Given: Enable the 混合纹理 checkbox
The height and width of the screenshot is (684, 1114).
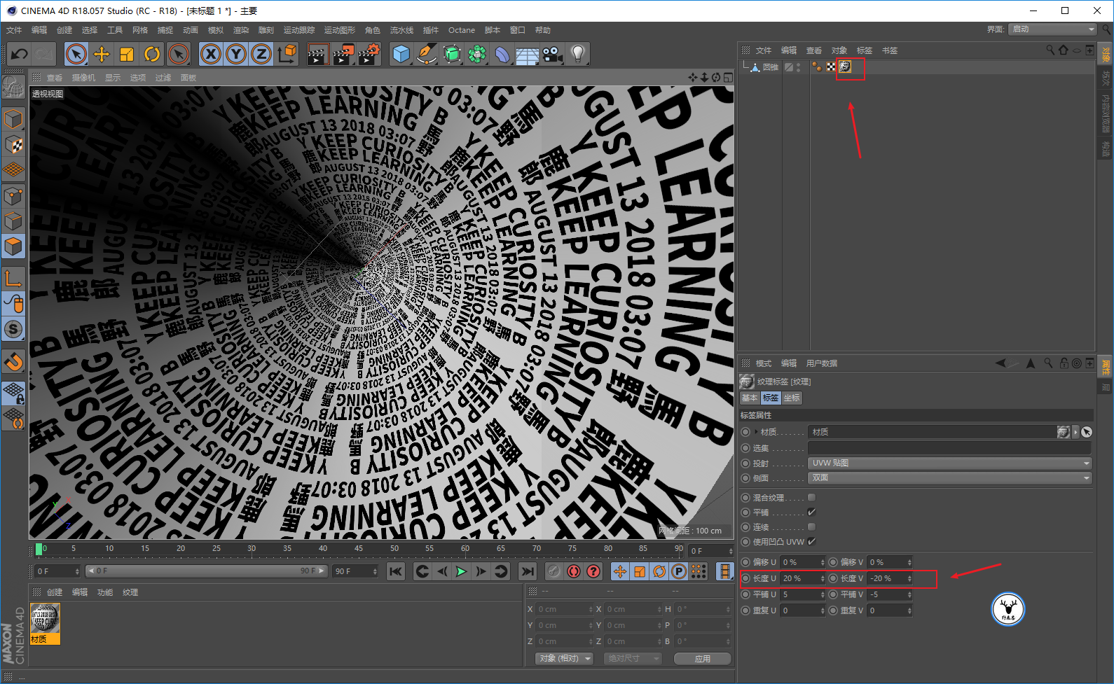Looking at the screenshot, I should pos(811,497).
